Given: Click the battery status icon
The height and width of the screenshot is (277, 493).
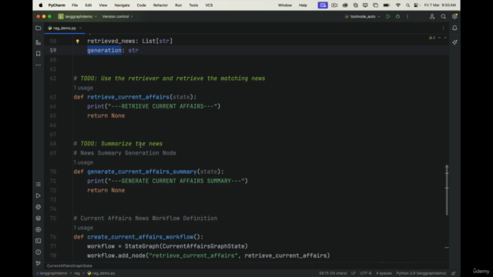Looking at the screenshot, I should point(387,5).
